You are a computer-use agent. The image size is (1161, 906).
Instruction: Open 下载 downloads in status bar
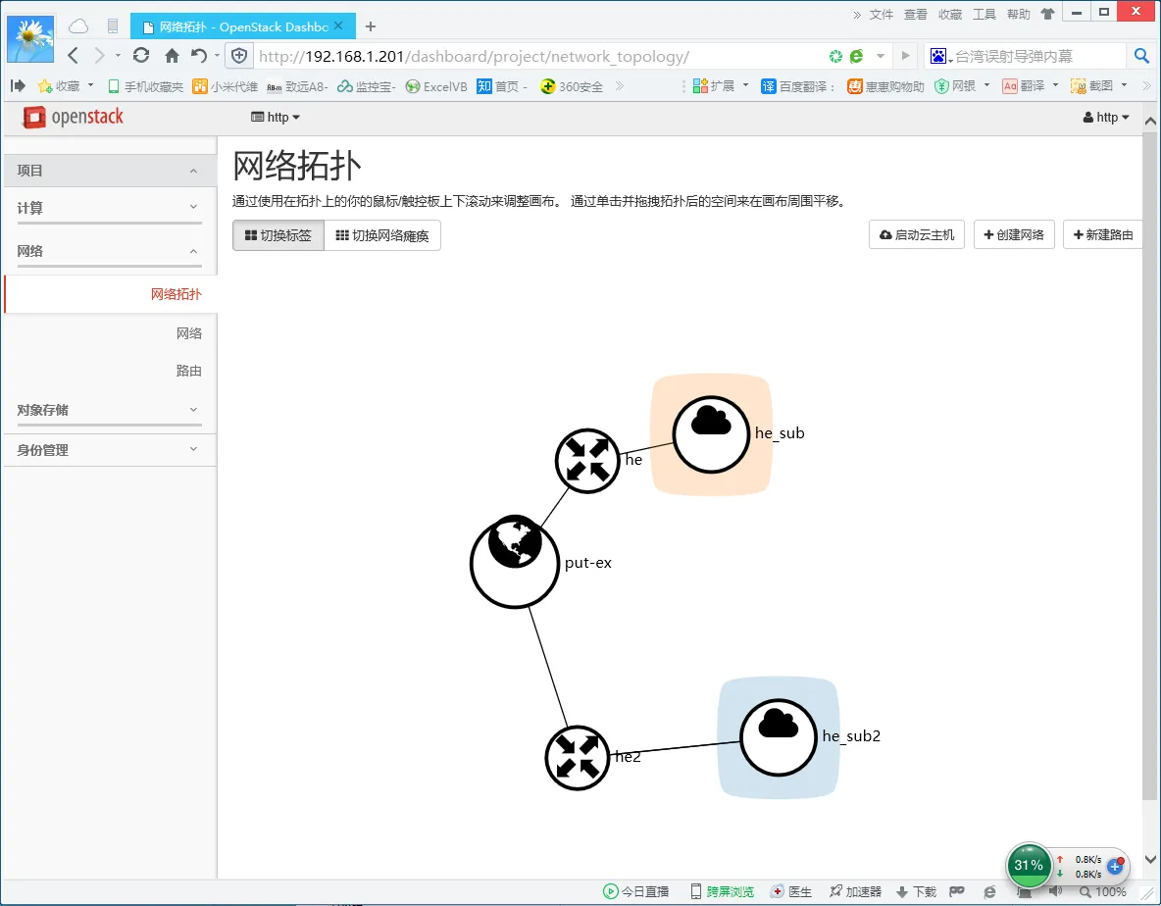(917, 892)
